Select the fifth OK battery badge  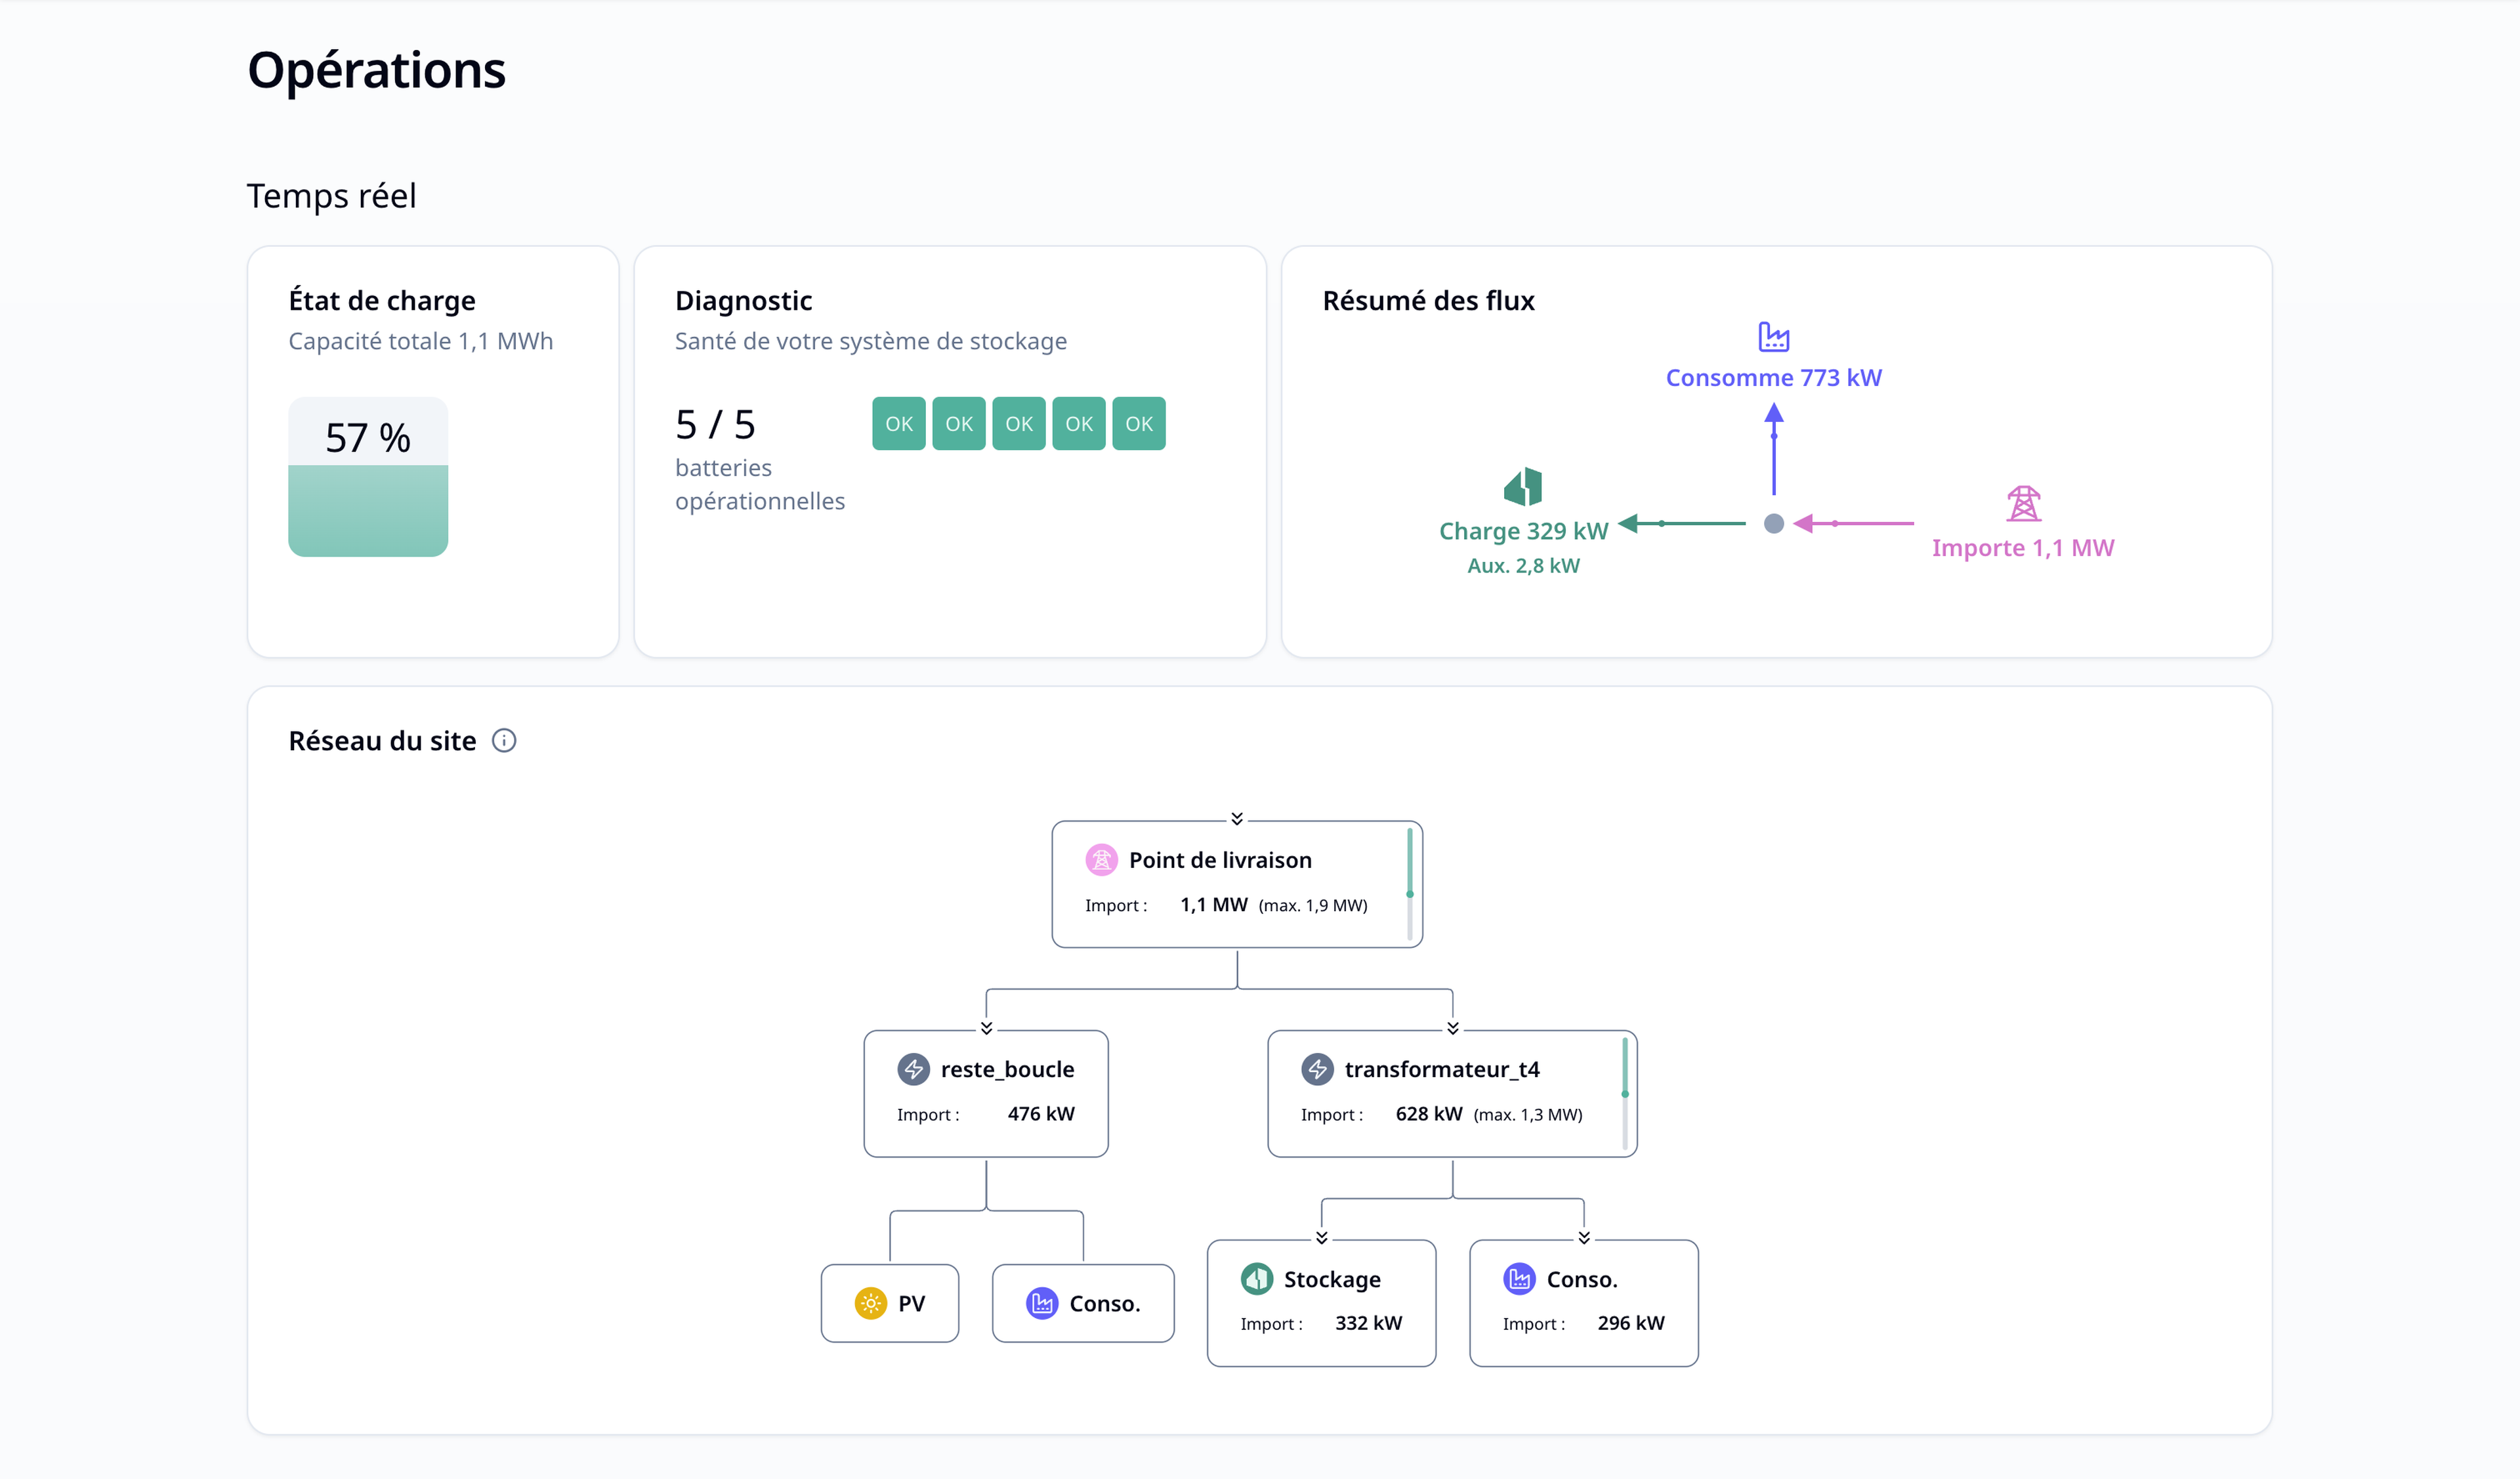pyautogui.click(x=1139, y=424)
